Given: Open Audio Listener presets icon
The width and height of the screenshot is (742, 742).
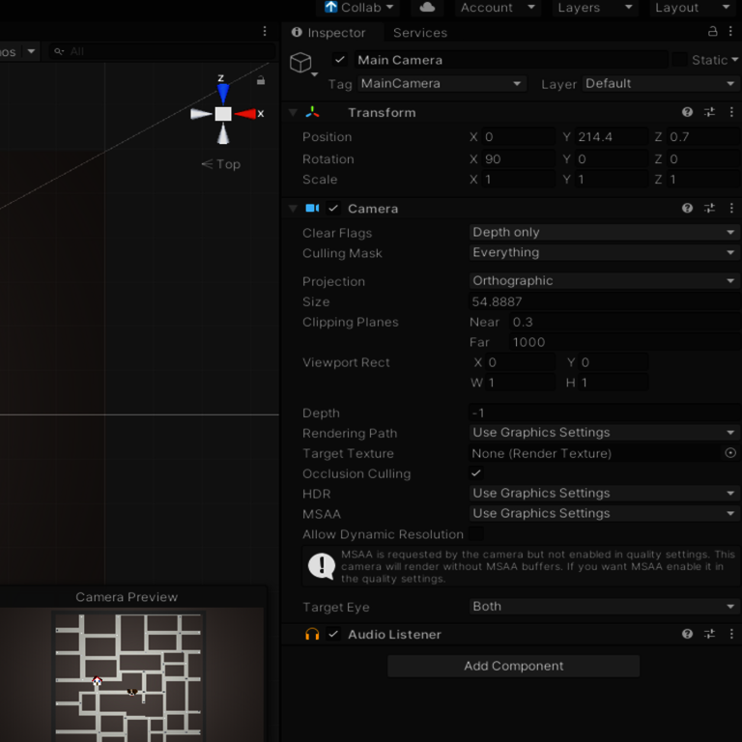Looking at the screenshot, I should click(709, 634).
